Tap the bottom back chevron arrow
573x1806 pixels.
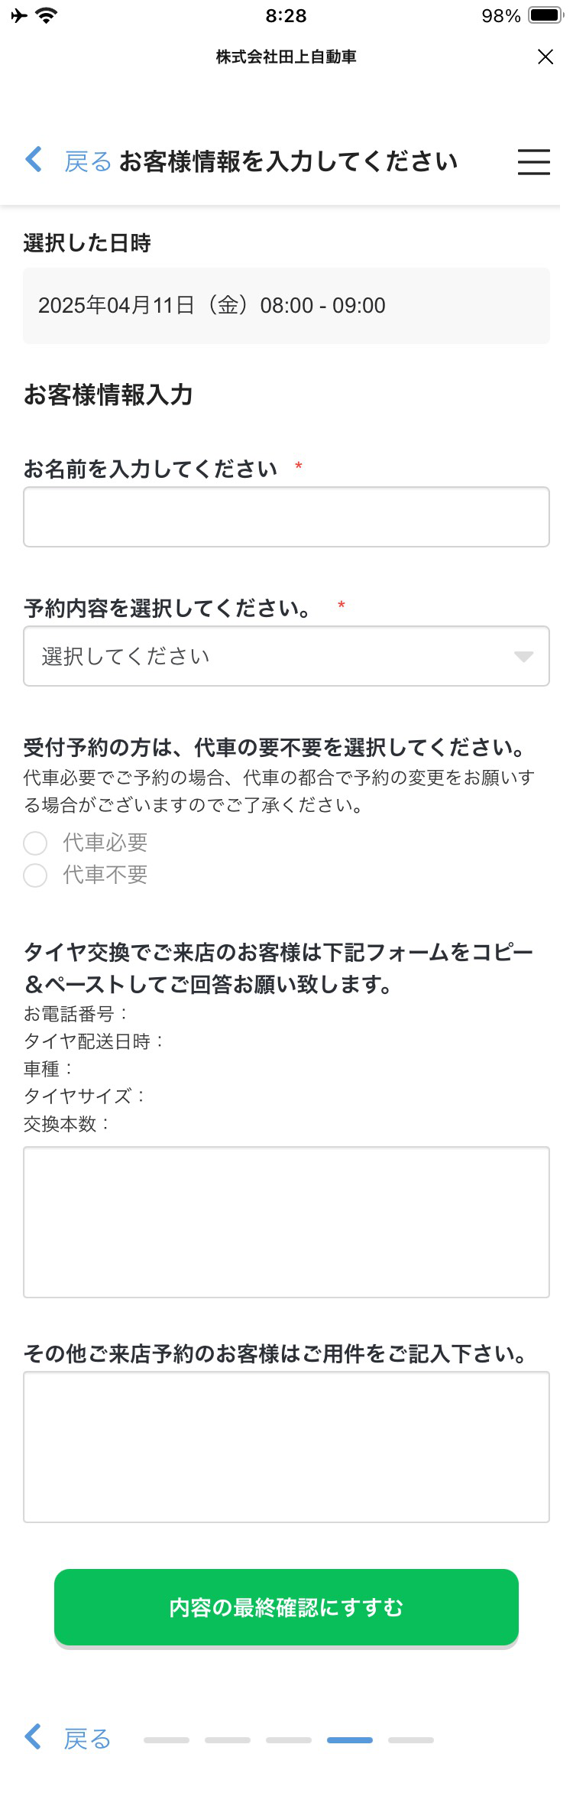click(34, 1737)
